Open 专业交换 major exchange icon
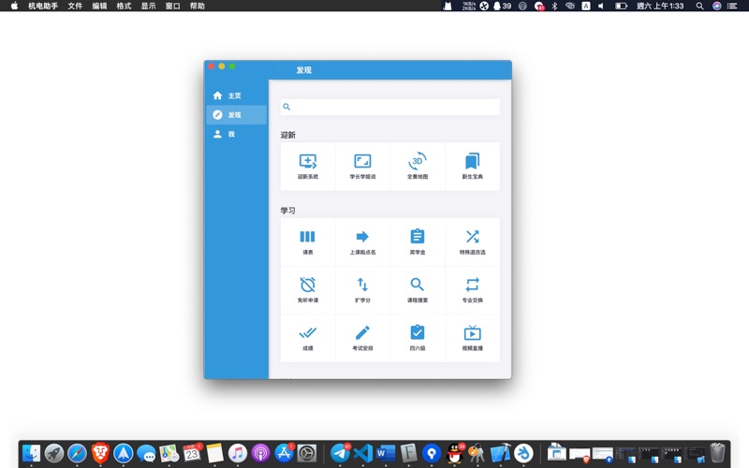Image resolution: width=749 pixels, height=468 pixels. [x=472, y=285]
